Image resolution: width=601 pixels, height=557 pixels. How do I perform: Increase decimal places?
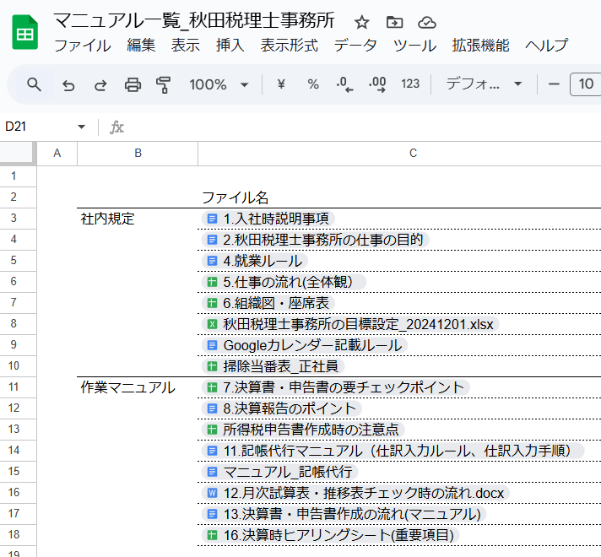click(377, 84)
